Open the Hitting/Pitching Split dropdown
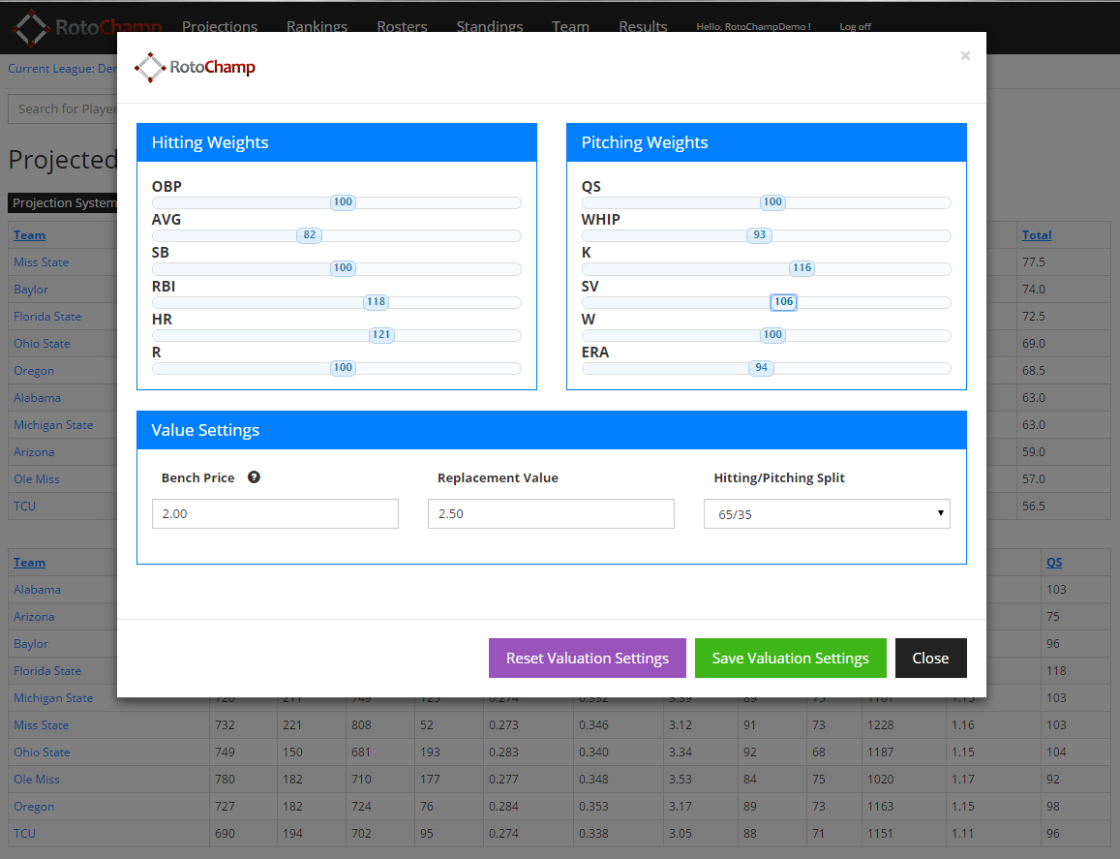Image resolution: width=1120 pixels, height=859 pixels. tap(827, 514)
